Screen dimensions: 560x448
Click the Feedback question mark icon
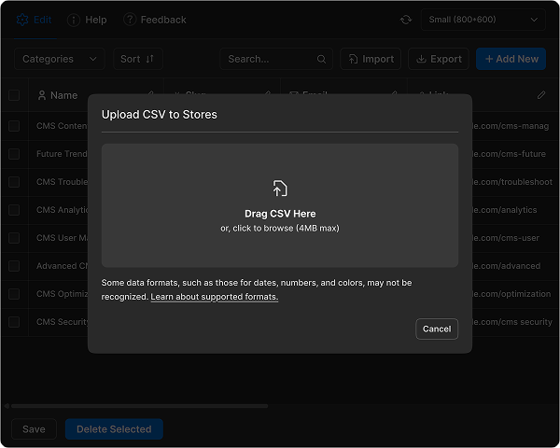pos(130,20)
